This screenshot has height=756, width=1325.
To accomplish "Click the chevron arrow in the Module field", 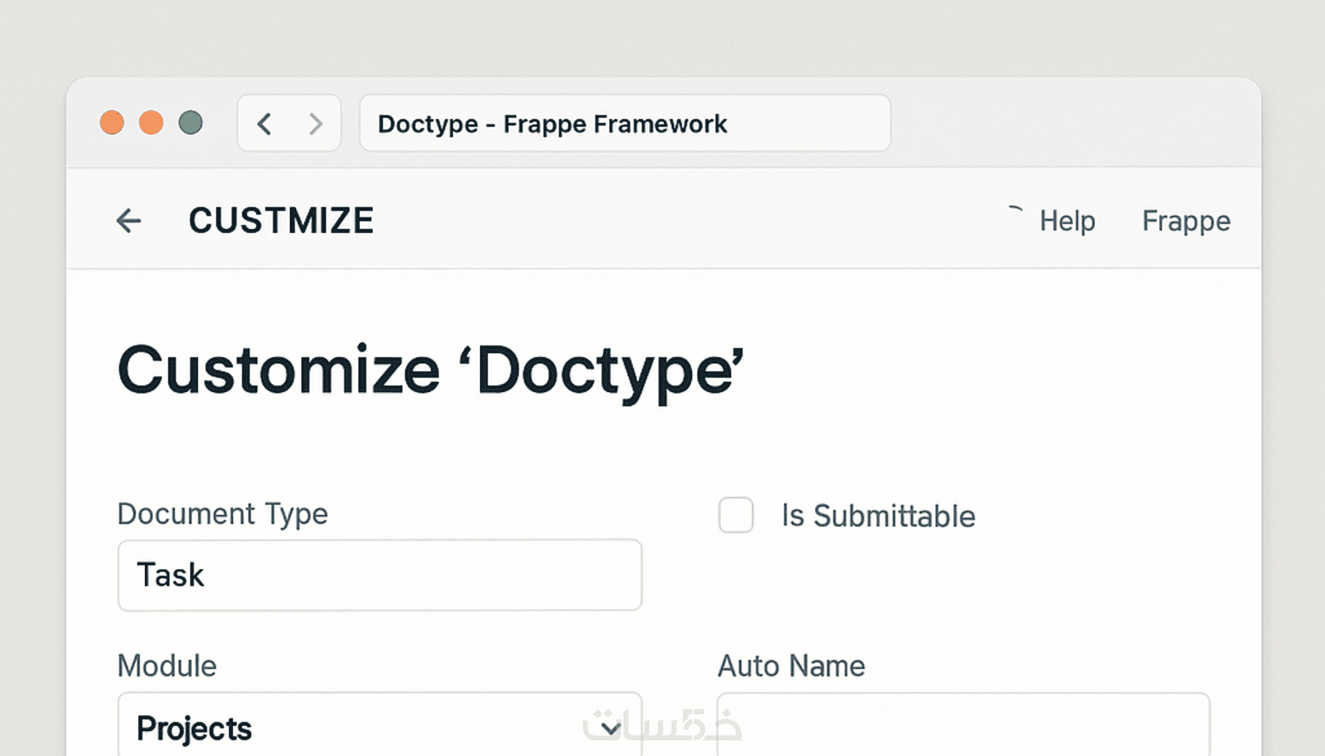I will 611,729.
